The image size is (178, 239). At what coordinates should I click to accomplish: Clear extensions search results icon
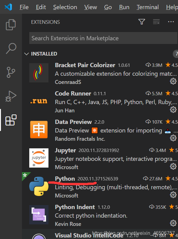(x=156, y=22)
